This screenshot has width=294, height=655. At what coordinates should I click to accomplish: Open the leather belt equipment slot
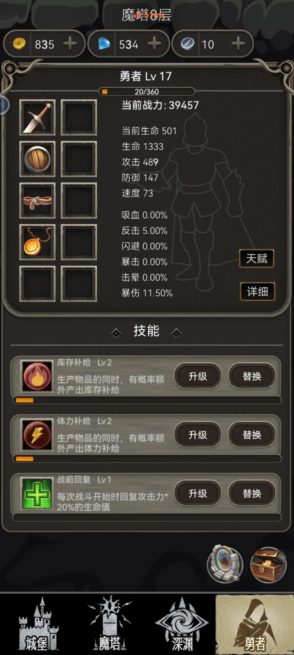tap(38, 201)
